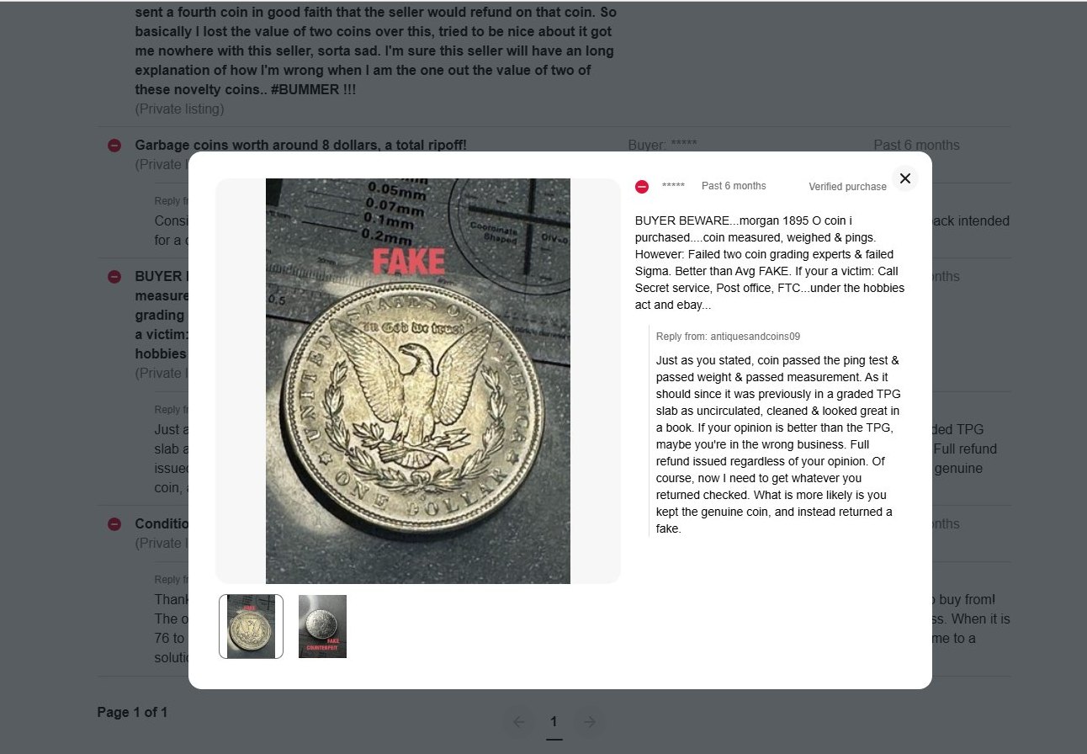Click the large Morgan dollar image
Screen dimensions: 1087x754
tap(418, 380)
